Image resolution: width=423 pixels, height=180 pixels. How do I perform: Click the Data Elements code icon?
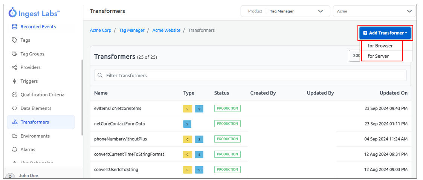[x=15, y=108]
